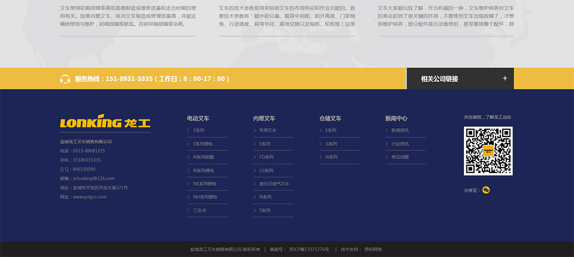Click the arrow icon beside 新闻资讯
Viewport: 574px width, 257px height.
click(387, 130)
